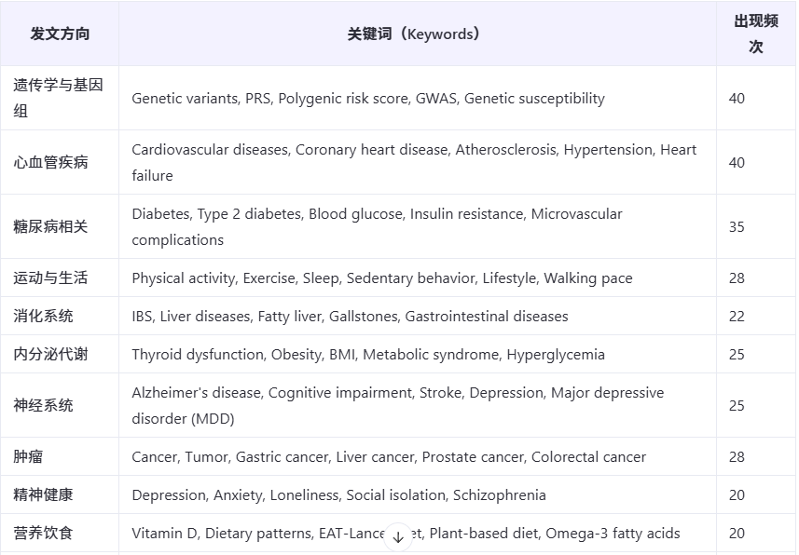The width and height of the screenshot is (799, 555).
Task: Select the Physical activity keywords text
Action: [x=381, y=278]
